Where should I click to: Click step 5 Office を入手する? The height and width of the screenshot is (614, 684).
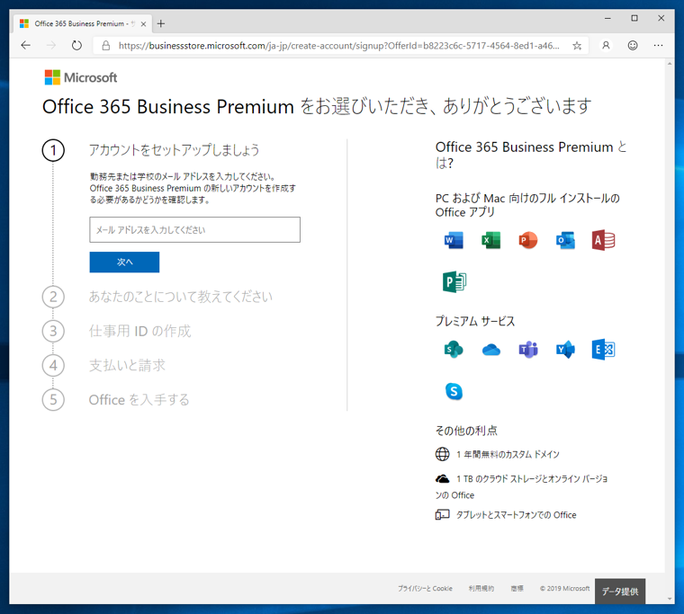click(x=139, y=400)
